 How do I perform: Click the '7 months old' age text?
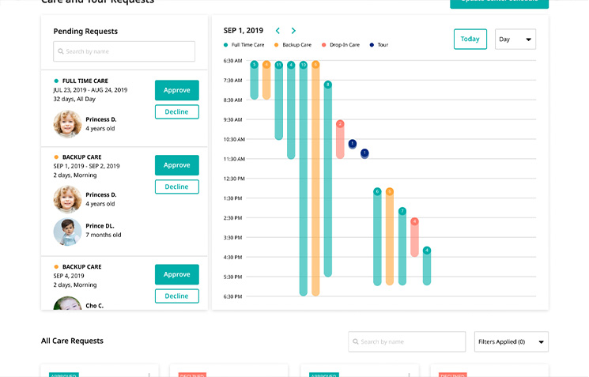point(104,235)
